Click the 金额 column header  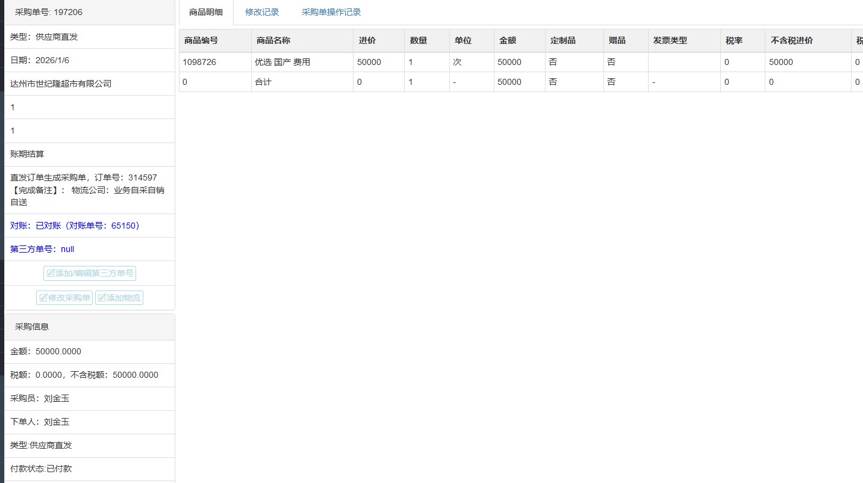(x=508, y=41)
